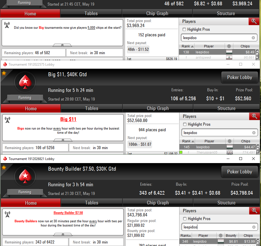Screen dimensions: 261x246
Task: Open Structure tab in Bounty Builder window
Action: [226, 203]
